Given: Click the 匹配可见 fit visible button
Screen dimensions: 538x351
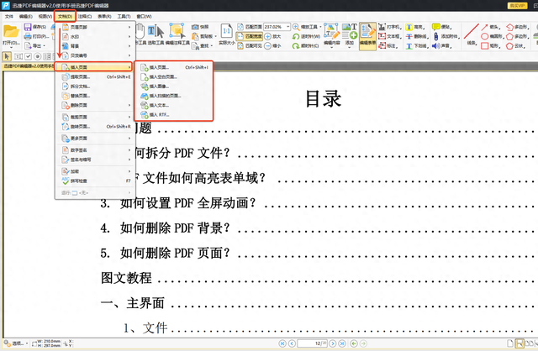Looking at the screenshot, I should point(250,45).
